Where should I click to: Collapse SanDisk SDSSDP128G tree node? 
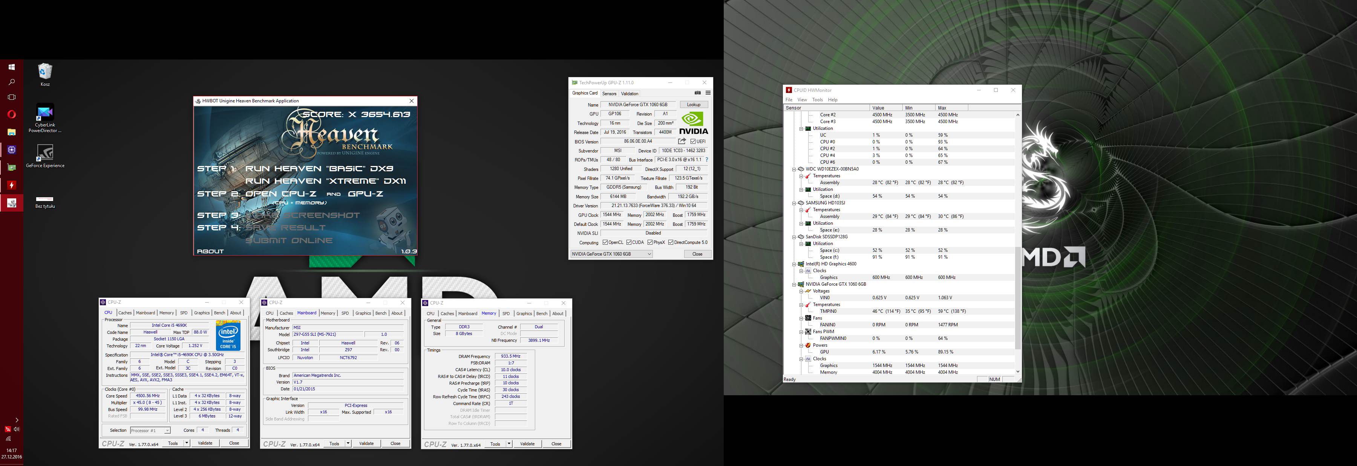[794, 237]
